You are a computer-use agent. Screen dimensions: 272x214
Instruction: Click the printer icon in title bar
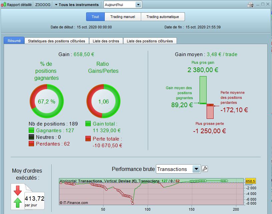(250, 5)
